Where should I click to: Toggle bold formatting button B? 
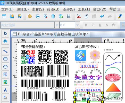point(86,25)
